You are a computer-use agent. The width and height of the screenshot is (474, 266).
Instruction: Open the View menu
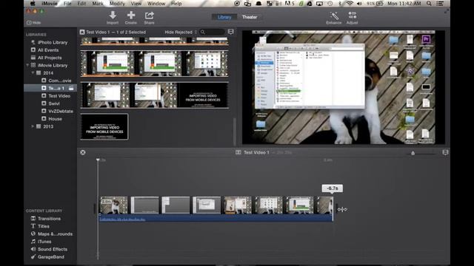(x=136, y=4)
